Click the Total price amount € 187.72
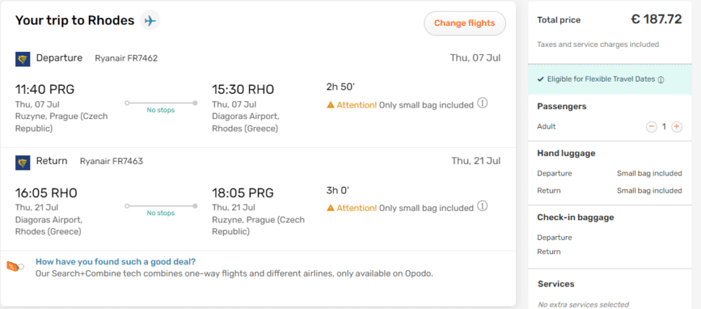The width and height of the screenshot is (701, 309). pyautogui.click(x=655, y=19)
